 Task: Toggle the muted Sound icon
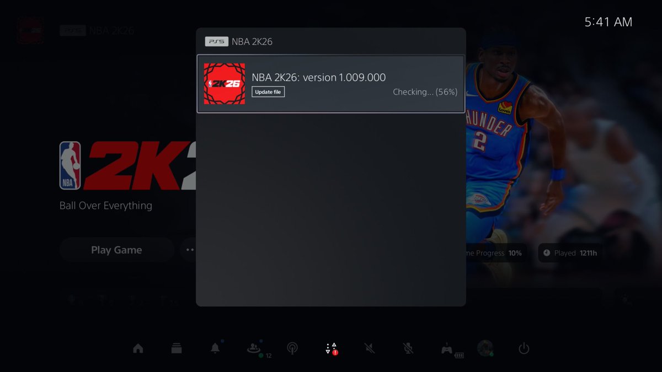pyautogui.click(x=370, y=348)
